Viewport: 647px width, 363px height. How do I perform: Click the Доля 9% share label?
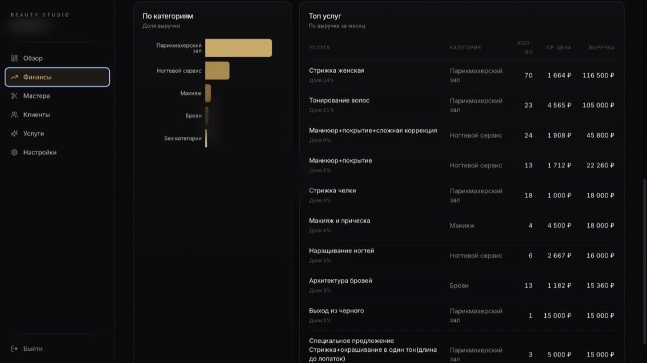pos(320,140)
